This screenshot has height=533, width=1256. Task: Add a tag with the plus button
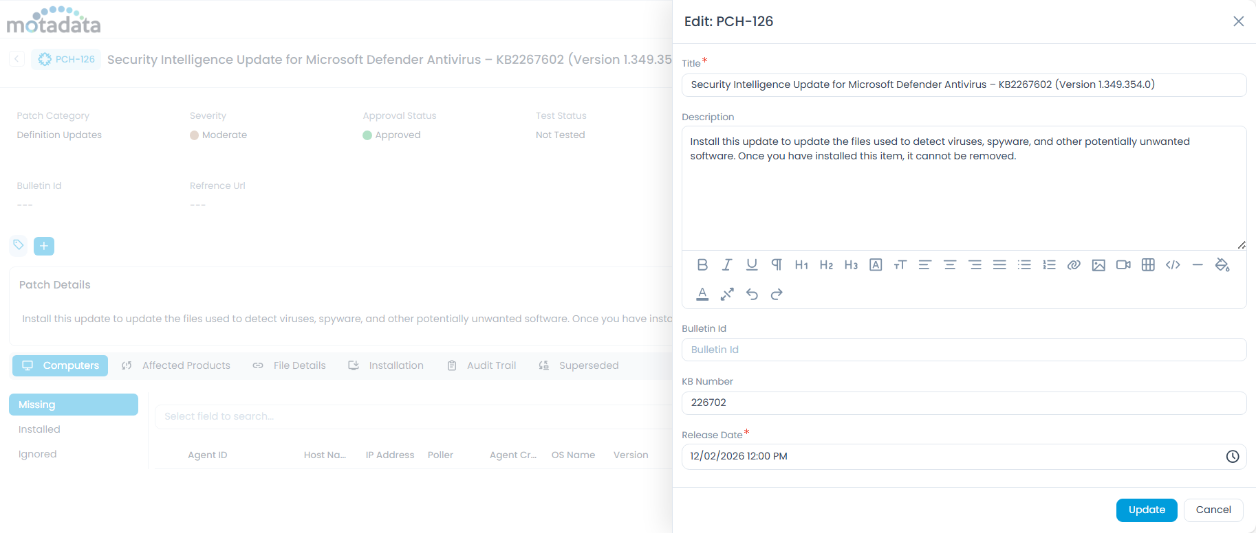(44, 246)
